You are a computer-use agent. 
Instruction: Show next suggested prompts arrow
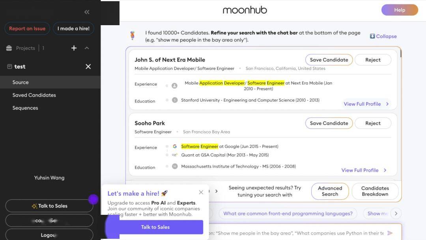tap(396, 214)
